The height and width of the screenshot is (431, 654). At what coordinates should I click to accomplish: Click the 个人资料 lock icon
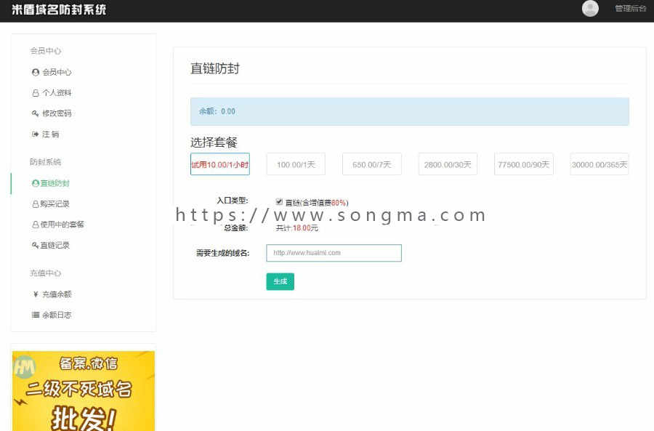coord(36,93)
